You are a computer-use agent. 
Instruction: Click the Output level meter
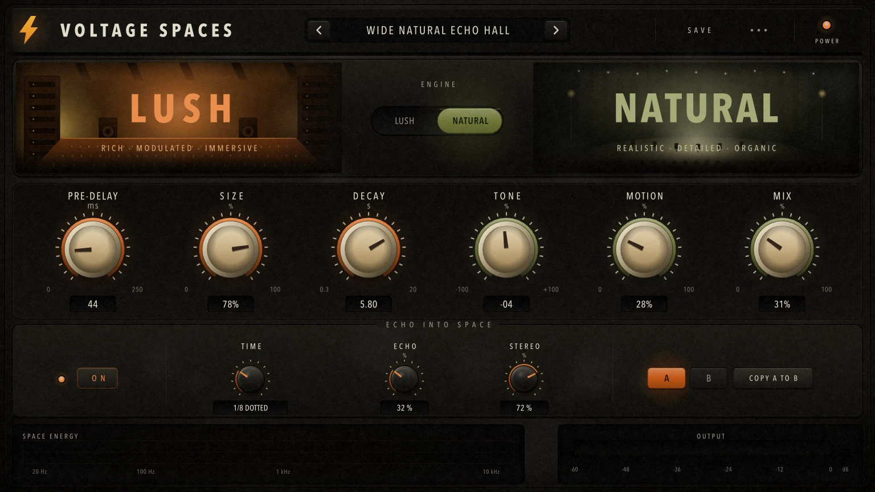click(x=710, y=454)
